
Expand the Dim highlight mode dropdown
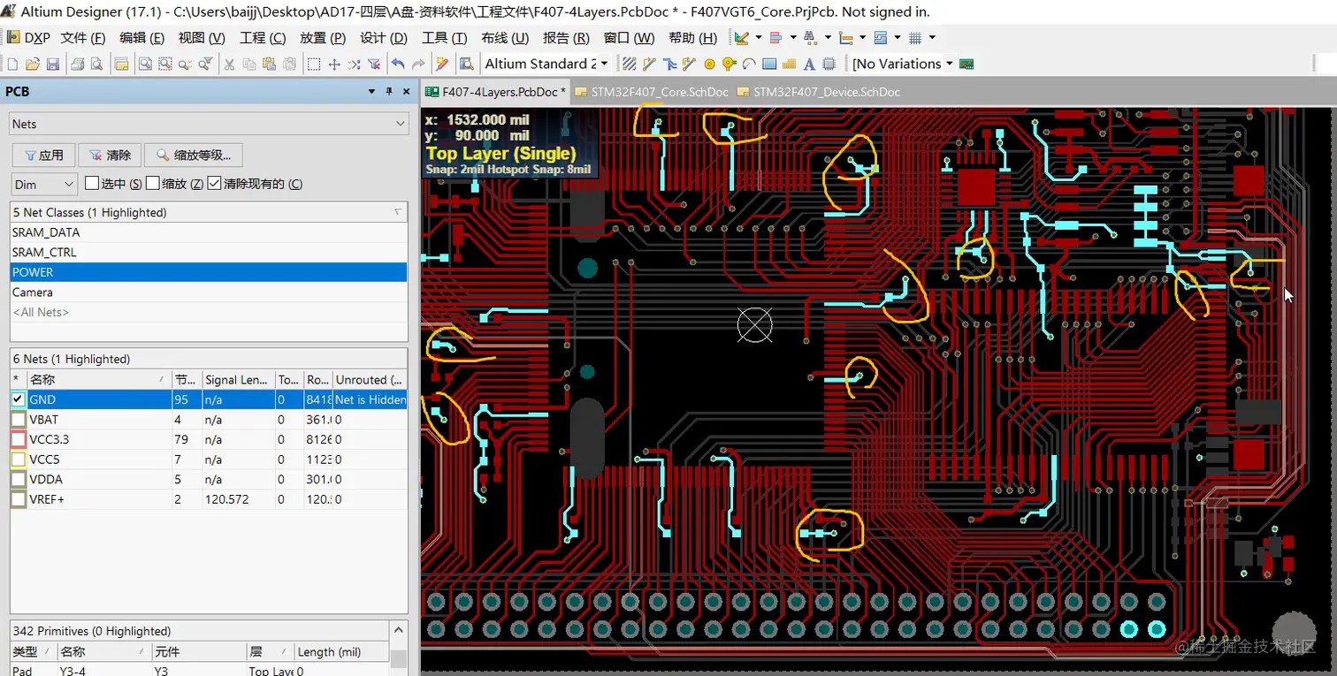click(69, 185)
